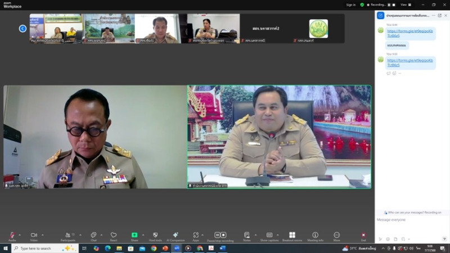The width and height of the screenshot is (450, 253).
Task: Select the participant tile with yellow-green emblem
Action: [318, 29]
